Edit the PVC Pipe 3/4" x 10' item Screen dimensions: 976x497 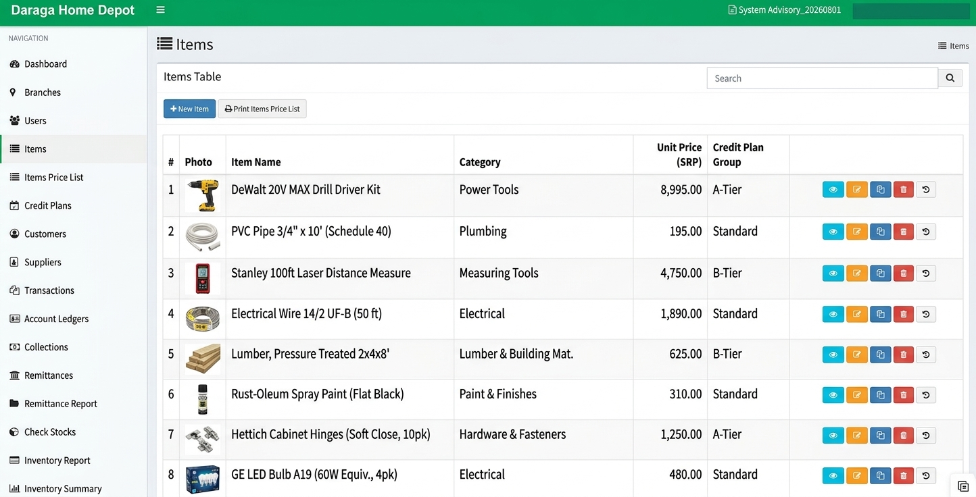pos(856,232)
